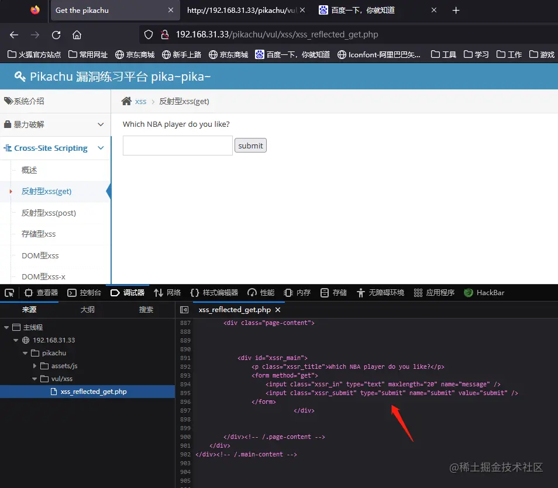The image size is (558, 488).
Task: Click the submit button
Action: tap(250, 146)
